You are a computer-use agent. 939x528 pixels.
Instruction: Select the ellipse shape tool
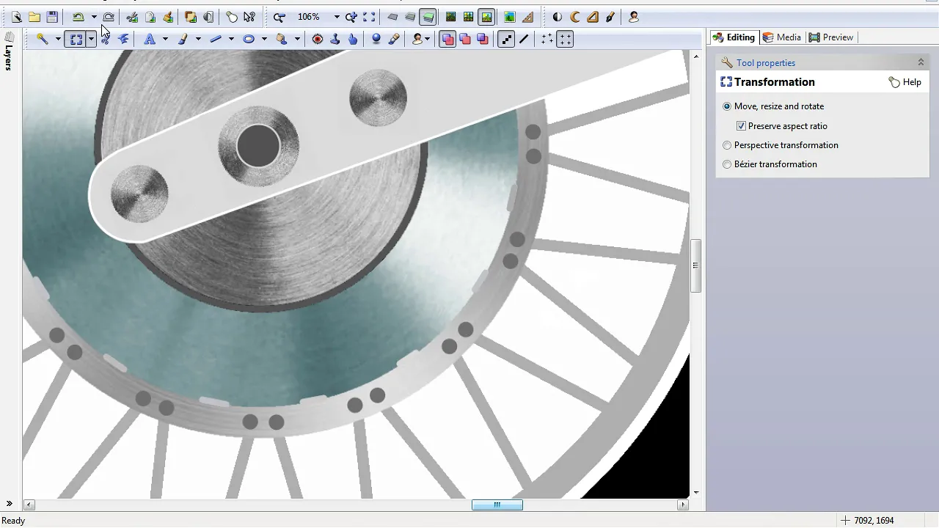[249, 39]
